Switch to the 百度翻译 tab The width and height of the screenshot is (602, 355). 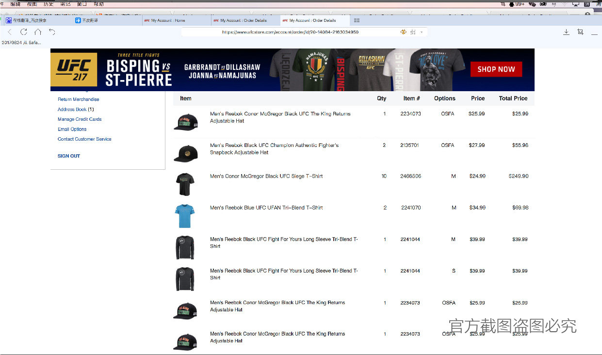click(x=107, y=20)
